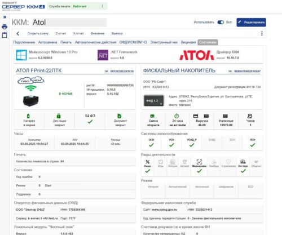Screen dimensions: 282x235
Task: Open print service status menu dots
Action: click(x=102, y=6)
